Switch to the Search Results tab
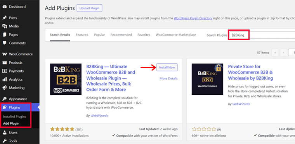This screenshot has width=295, height=144. [x=60, y=35]
